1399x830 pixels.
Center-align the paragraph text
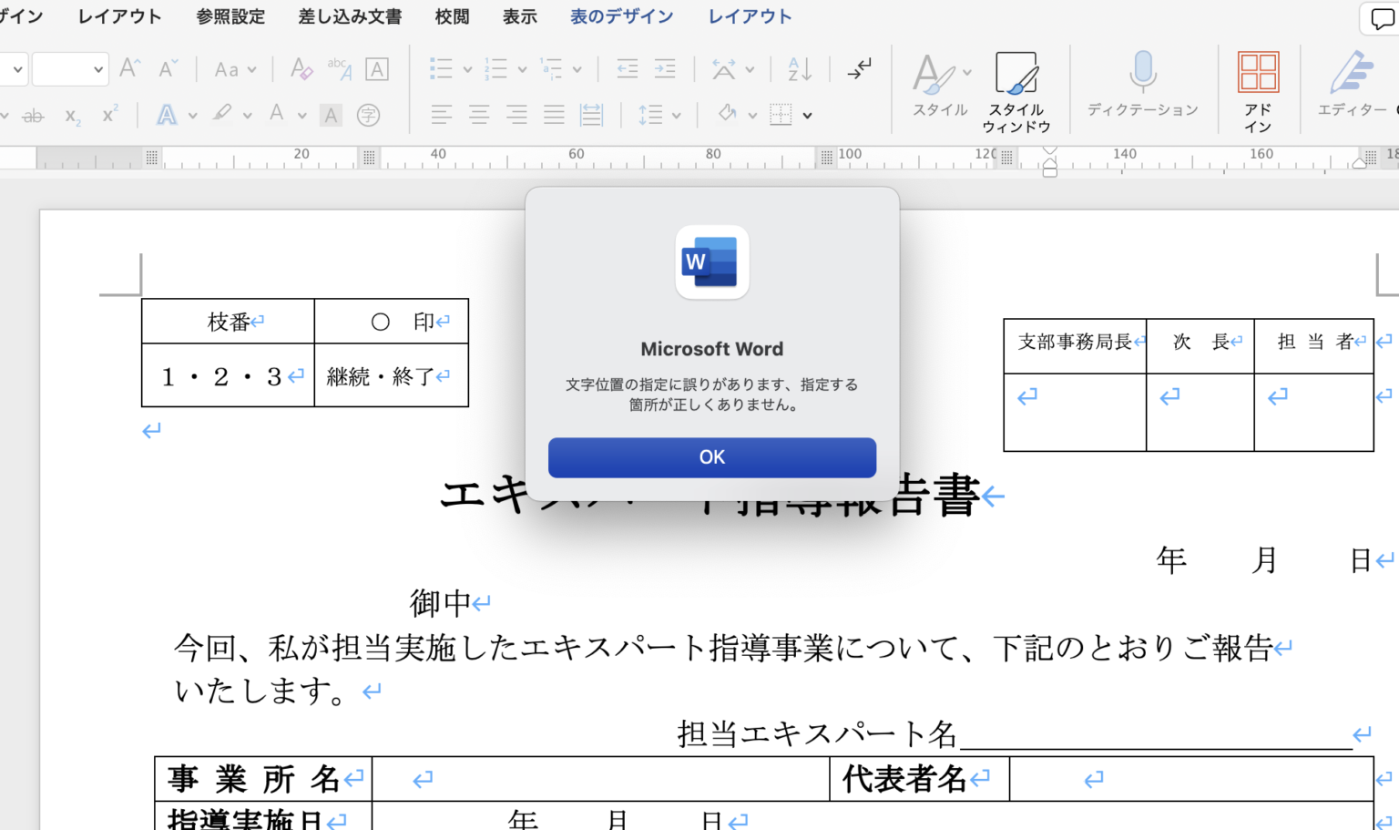(479, 115)
